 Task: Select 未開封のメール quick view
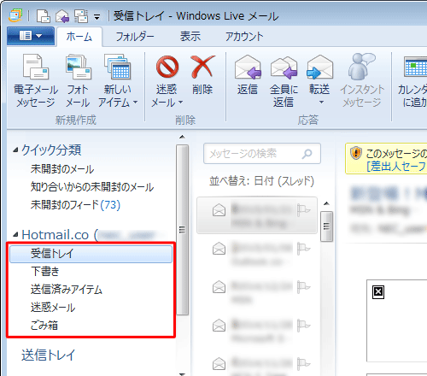point(62,169)
